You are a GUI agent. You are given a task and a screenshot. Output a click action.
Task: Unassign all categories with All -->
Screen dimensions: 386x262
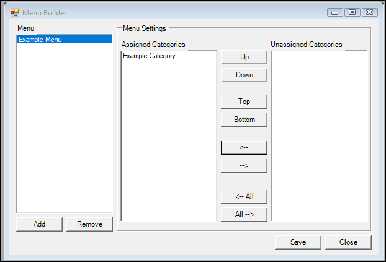click(x=244, y=214)
